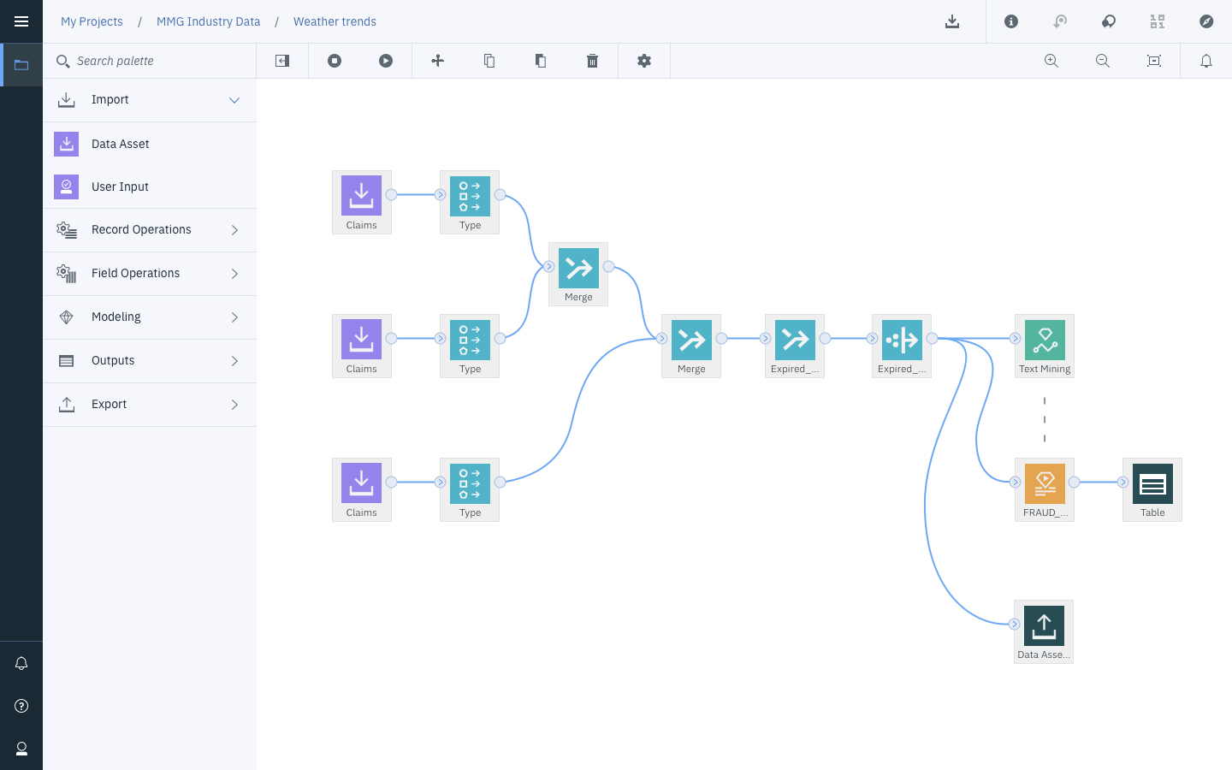Select the upper Merge node

pos(578,274)
